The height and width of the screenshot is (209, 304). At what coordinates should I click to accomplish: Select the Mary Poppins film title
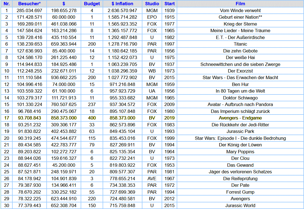click(240, 152)
